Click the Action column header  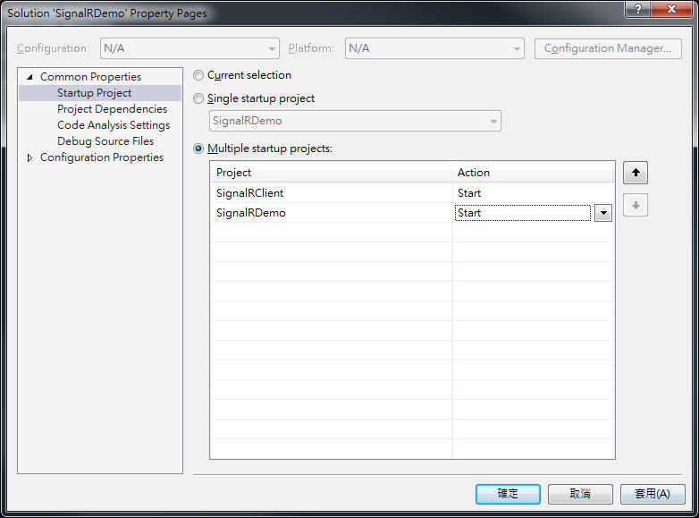click(x=533, y=173)
